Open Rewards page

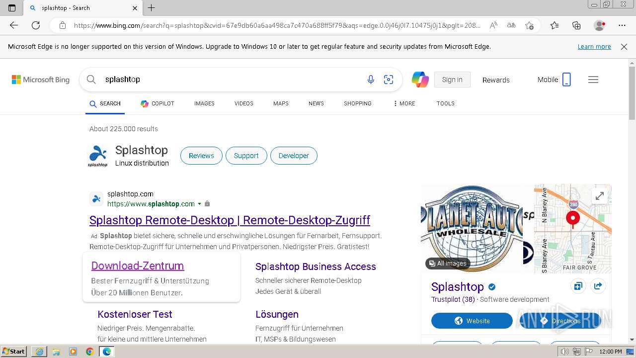point(496,80)
